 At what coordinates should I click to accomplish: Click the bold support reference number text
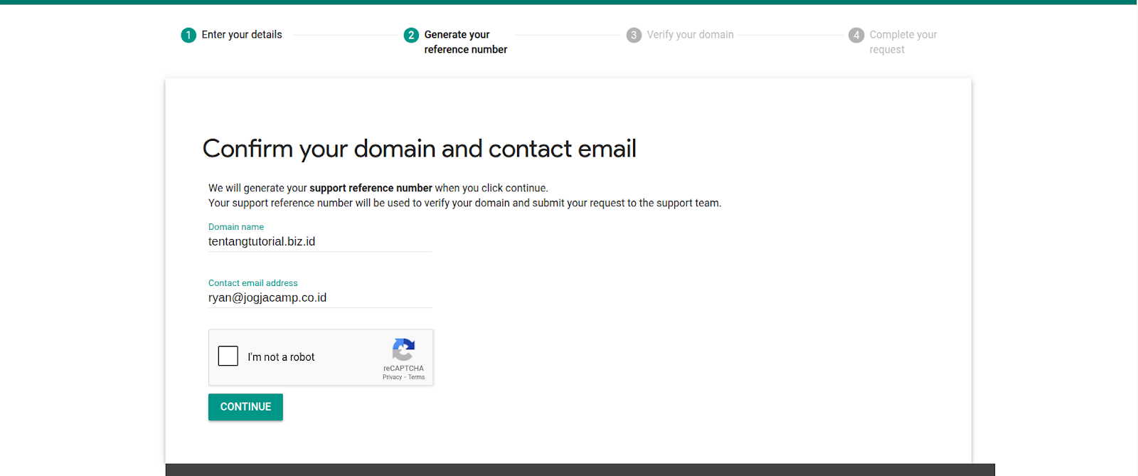pos(371,188)
